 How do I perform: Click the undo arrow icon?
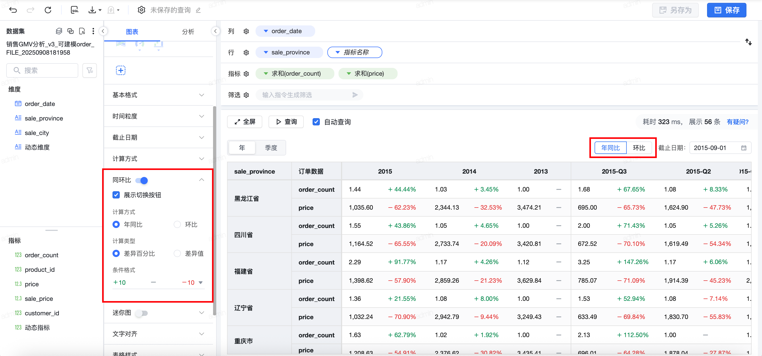click(13, 10)
